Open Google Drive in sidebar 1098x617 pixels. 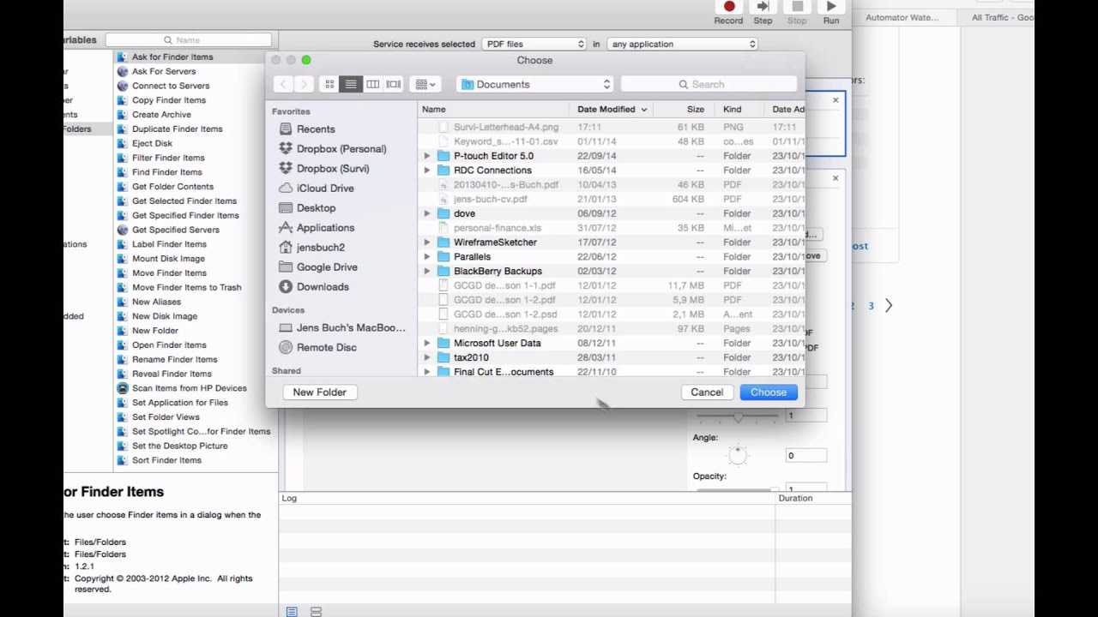pos(318,267)
